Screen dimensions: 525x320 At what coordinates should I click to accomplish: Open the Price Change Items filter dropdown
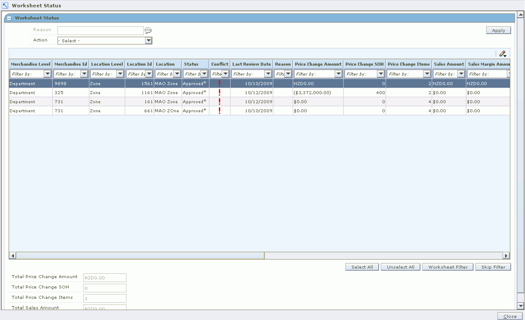coord(427,74)
